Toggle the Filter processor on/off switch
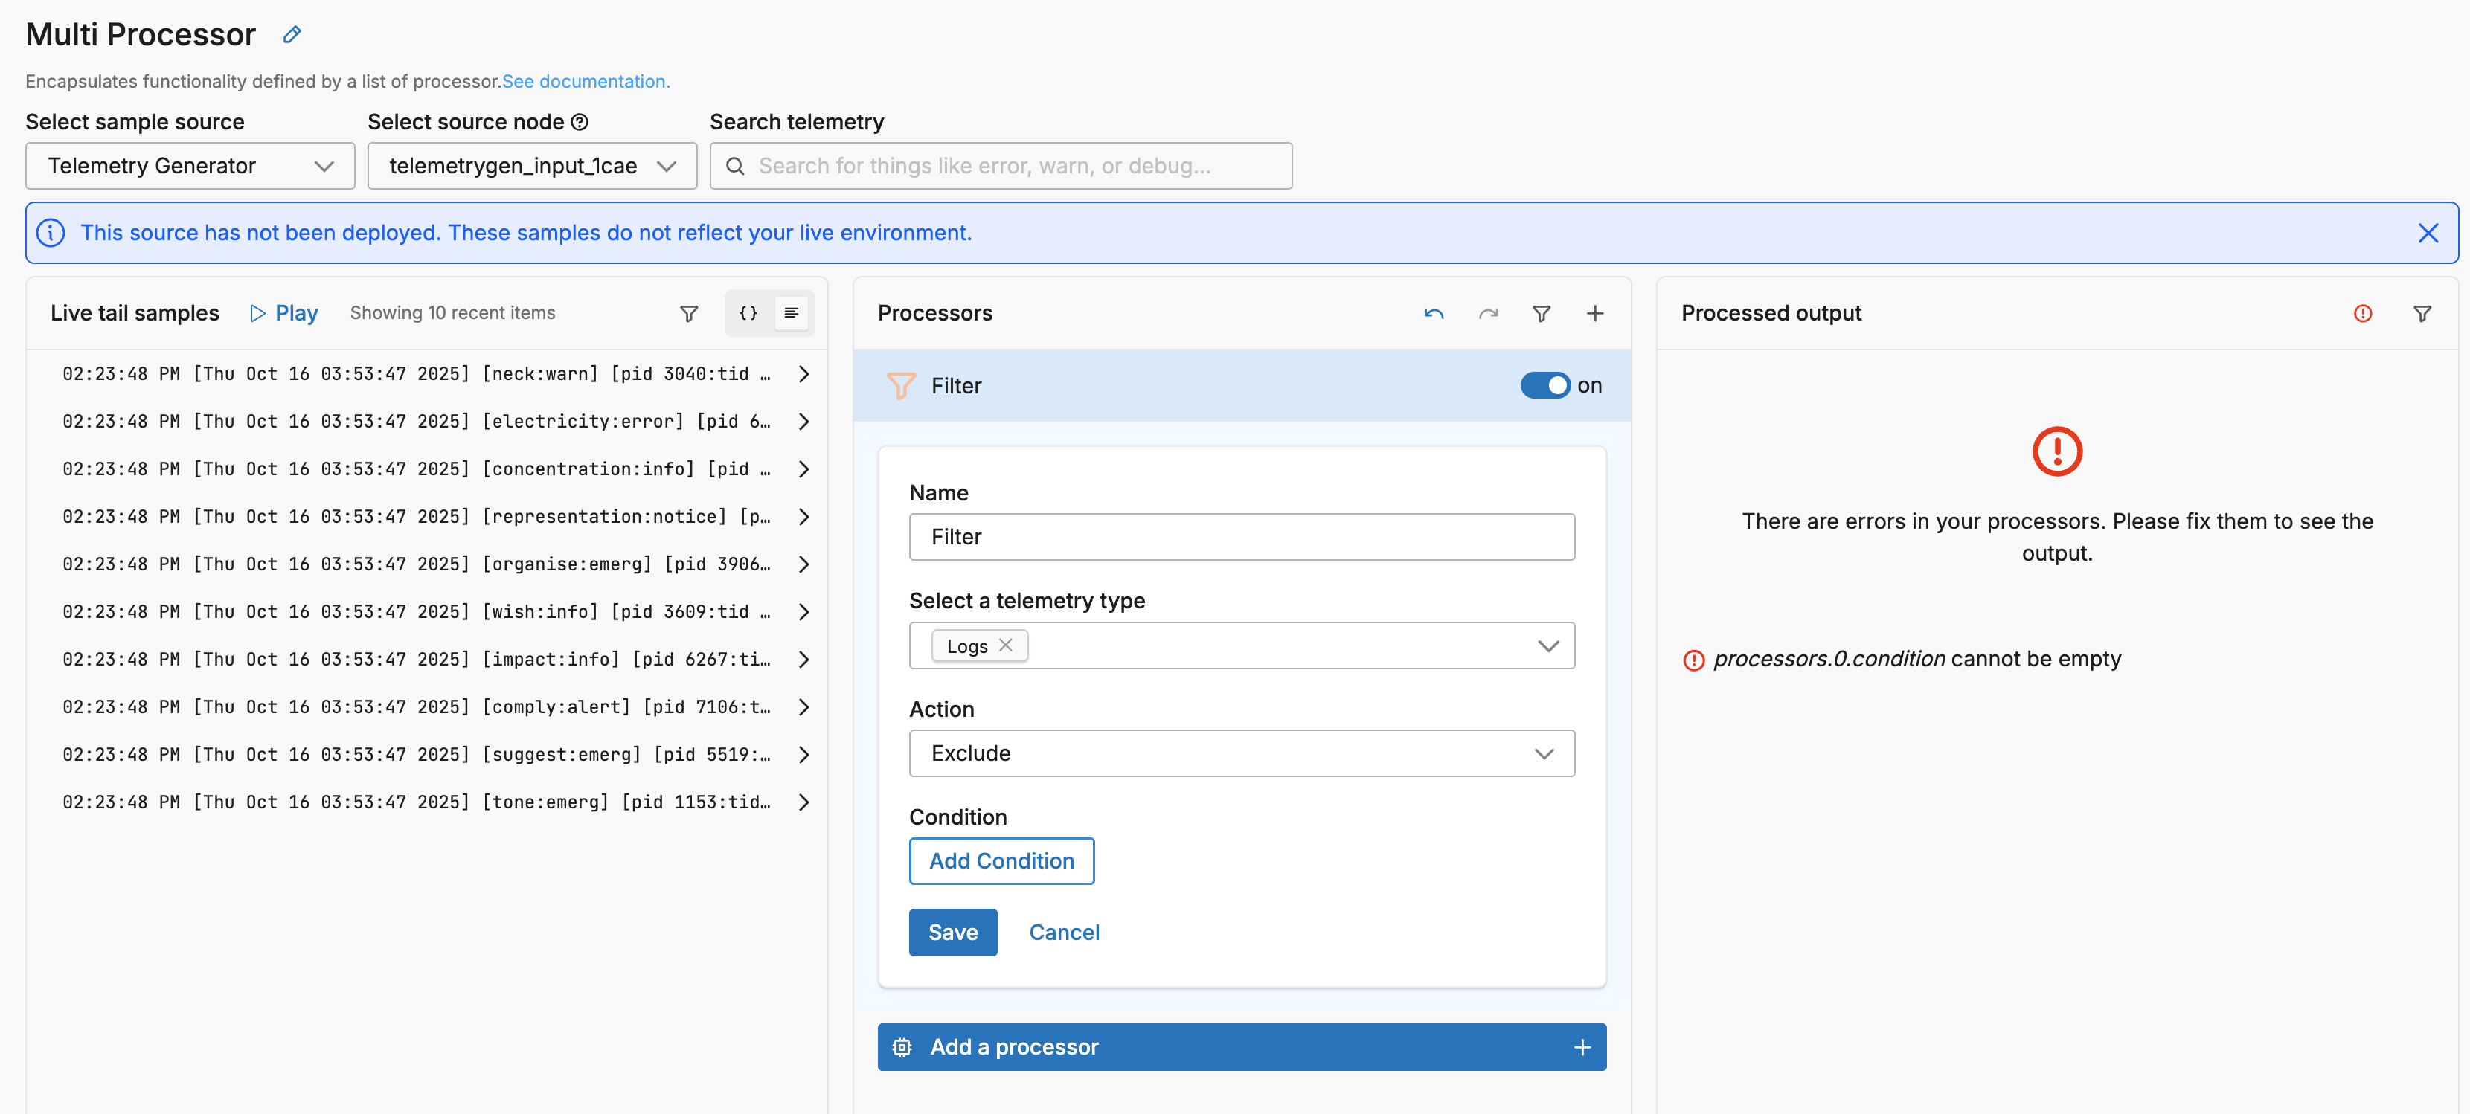This screenshot has height=1114, width=2470. pos(1544,385)
